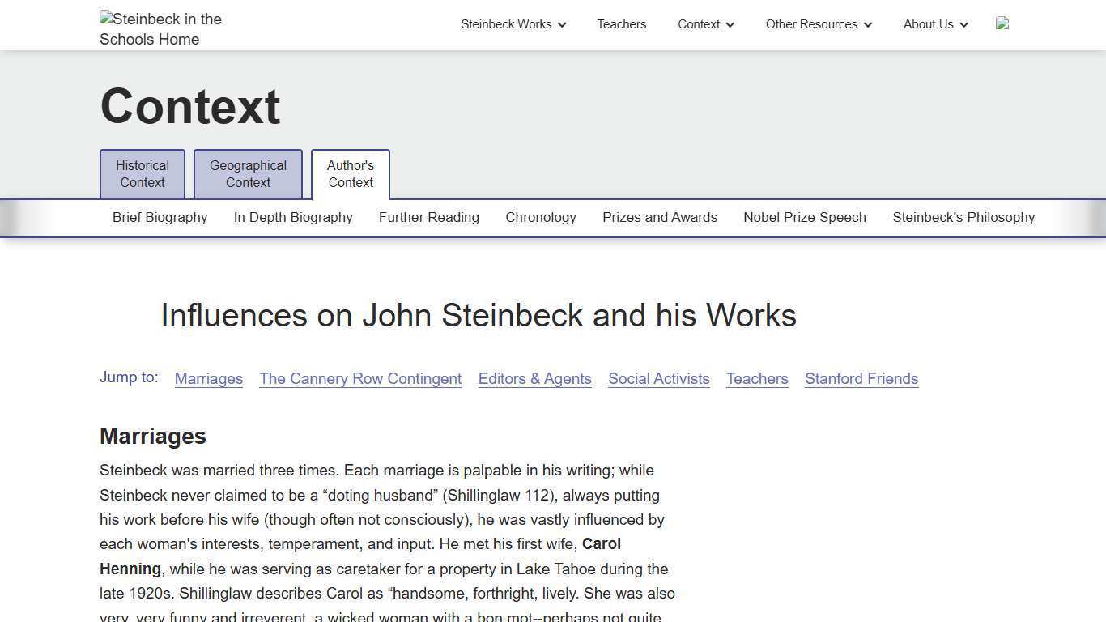Switch to the Geographical Context tab
This screenshot has width=1106, height=622.
tap(248, 173)
